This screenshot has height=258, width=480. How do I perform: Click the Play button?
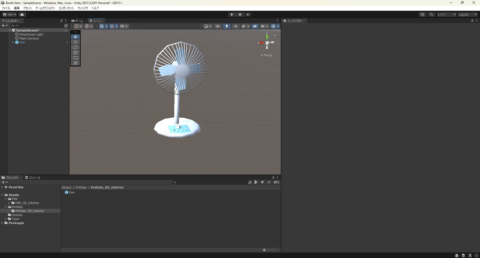tap(232, 15)
